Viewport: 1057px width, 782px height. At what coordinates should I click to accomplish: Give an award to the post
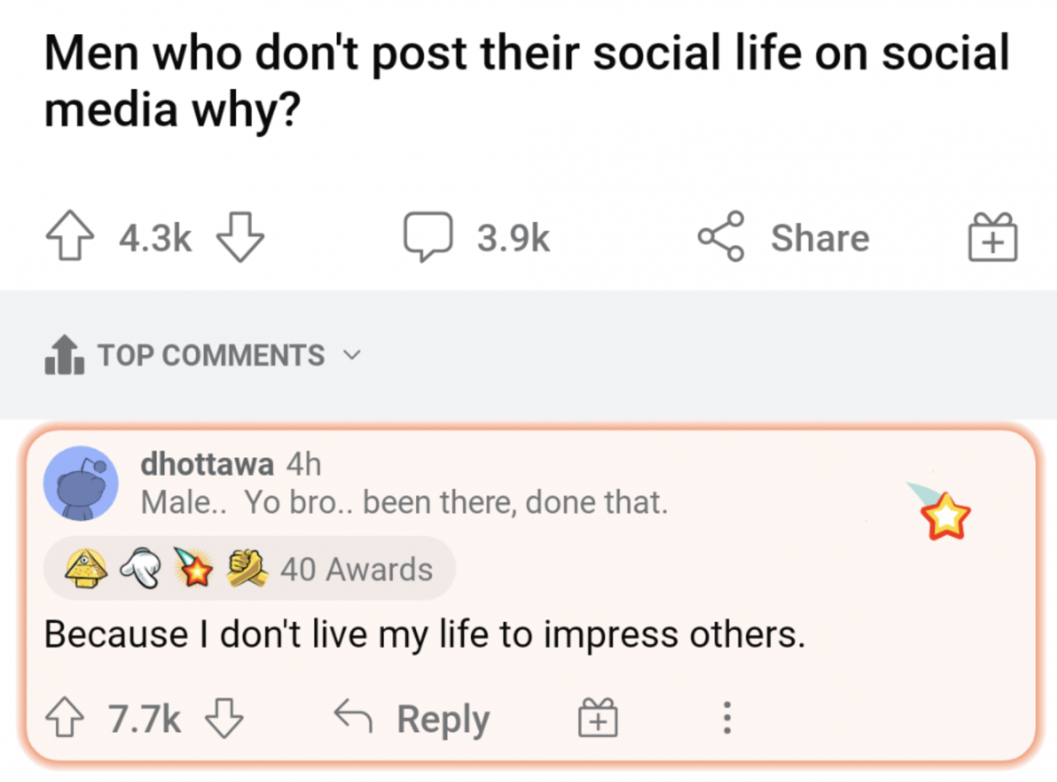(x=992, y=237)
